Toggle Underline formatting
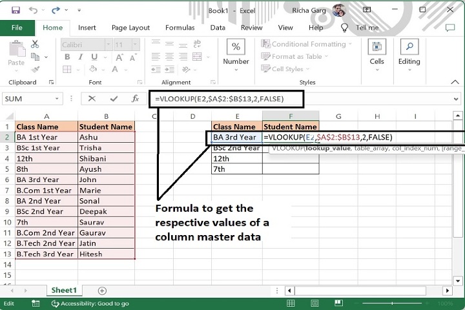Image resolution: width=465 pixels, height=310 pixels. tap(94, 57)
